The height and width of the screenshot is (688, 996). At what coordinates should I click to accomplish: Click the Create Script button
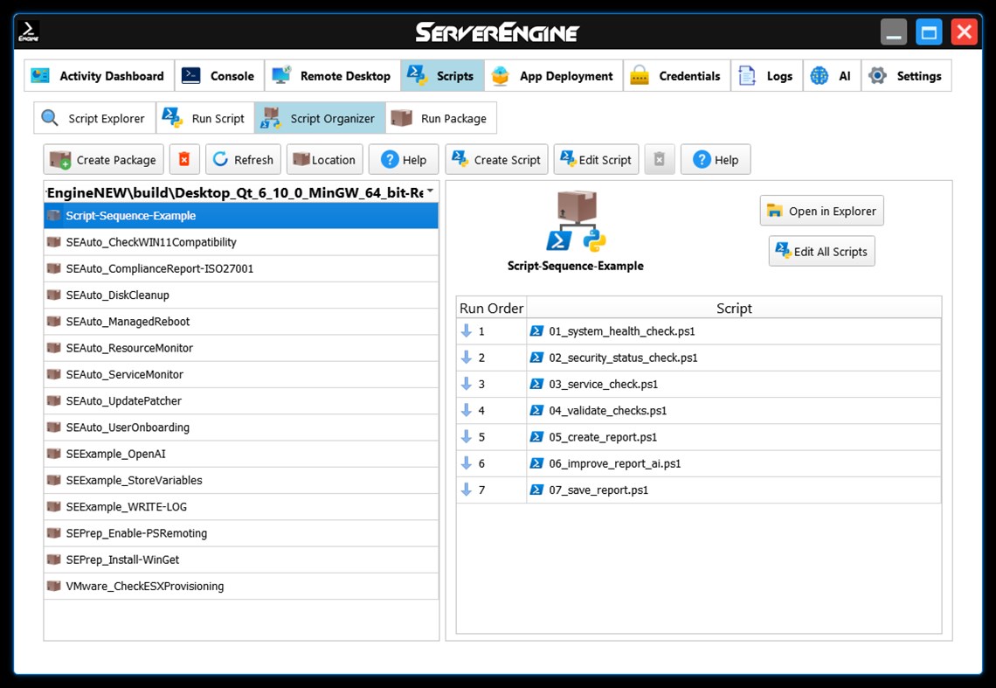pos(496,159)
